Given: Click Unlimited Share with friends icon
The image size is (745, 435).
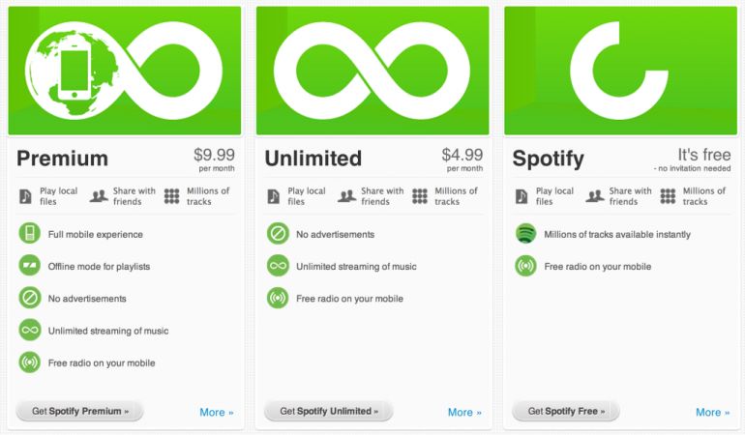Looking at the screenshot, I should 346,196.
